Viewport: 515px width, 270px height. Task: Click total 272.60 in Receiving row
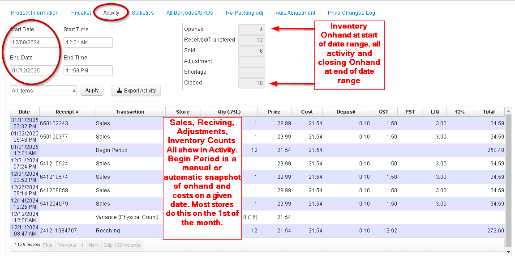click(496, 231)
